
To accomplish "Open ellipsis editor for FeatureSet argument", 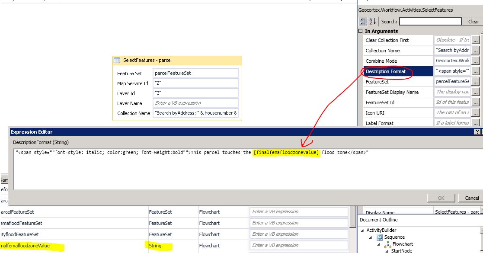I will (x=476, y=82).
